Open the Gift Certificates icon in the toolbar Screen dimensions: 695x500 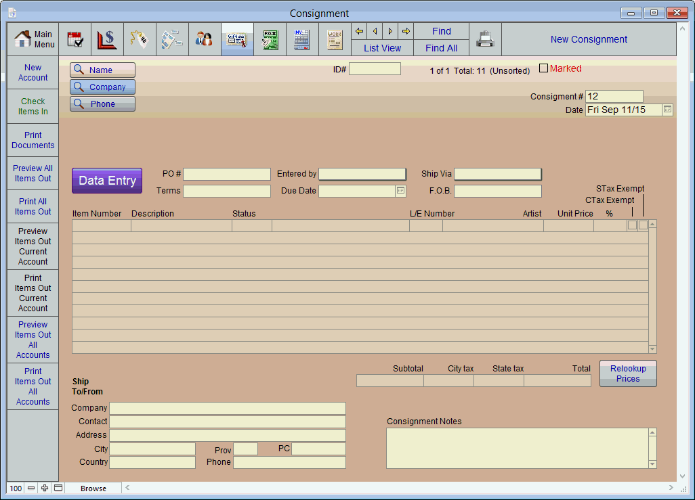(237, 39)
